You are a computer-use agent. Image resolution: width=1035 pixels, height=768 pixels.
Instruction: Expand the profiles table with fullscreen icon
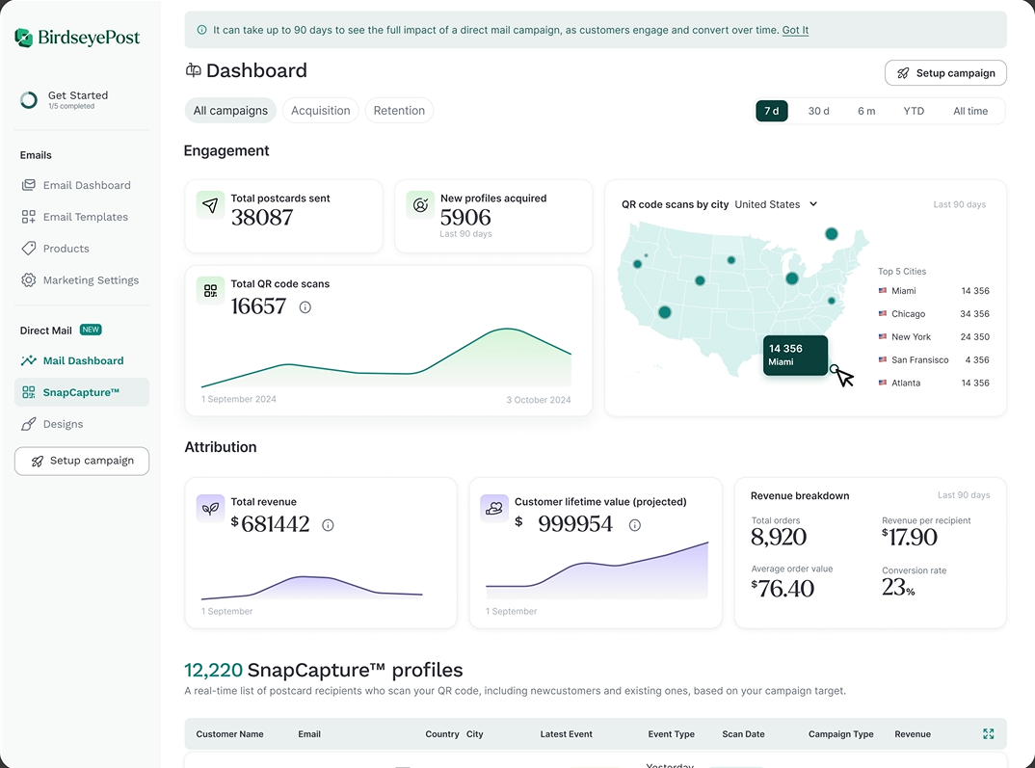[988, 734]
